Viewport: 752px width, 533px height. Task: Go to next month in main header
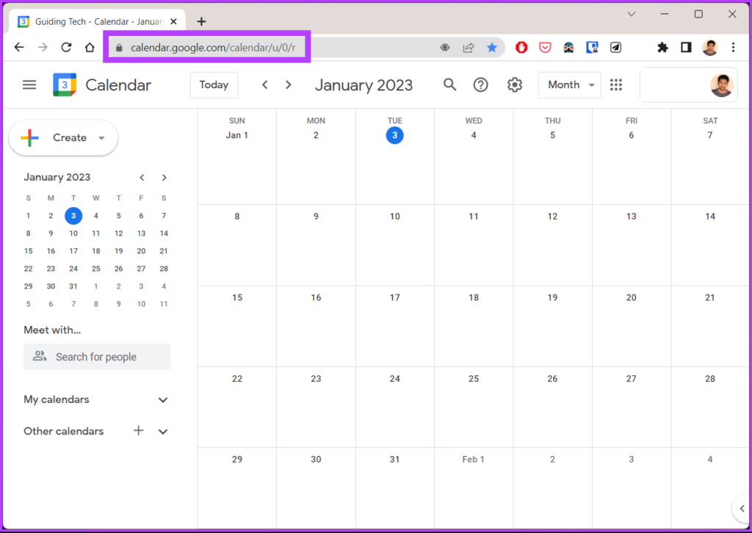(x=288, y=85)
